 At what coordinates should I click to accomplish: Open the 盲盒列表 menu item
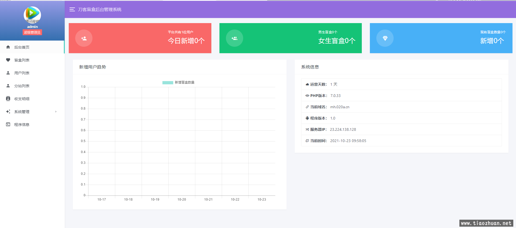22,60
